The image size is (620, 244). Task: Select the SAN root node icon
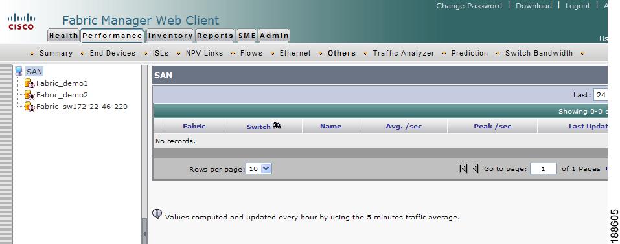click(19, 72)
